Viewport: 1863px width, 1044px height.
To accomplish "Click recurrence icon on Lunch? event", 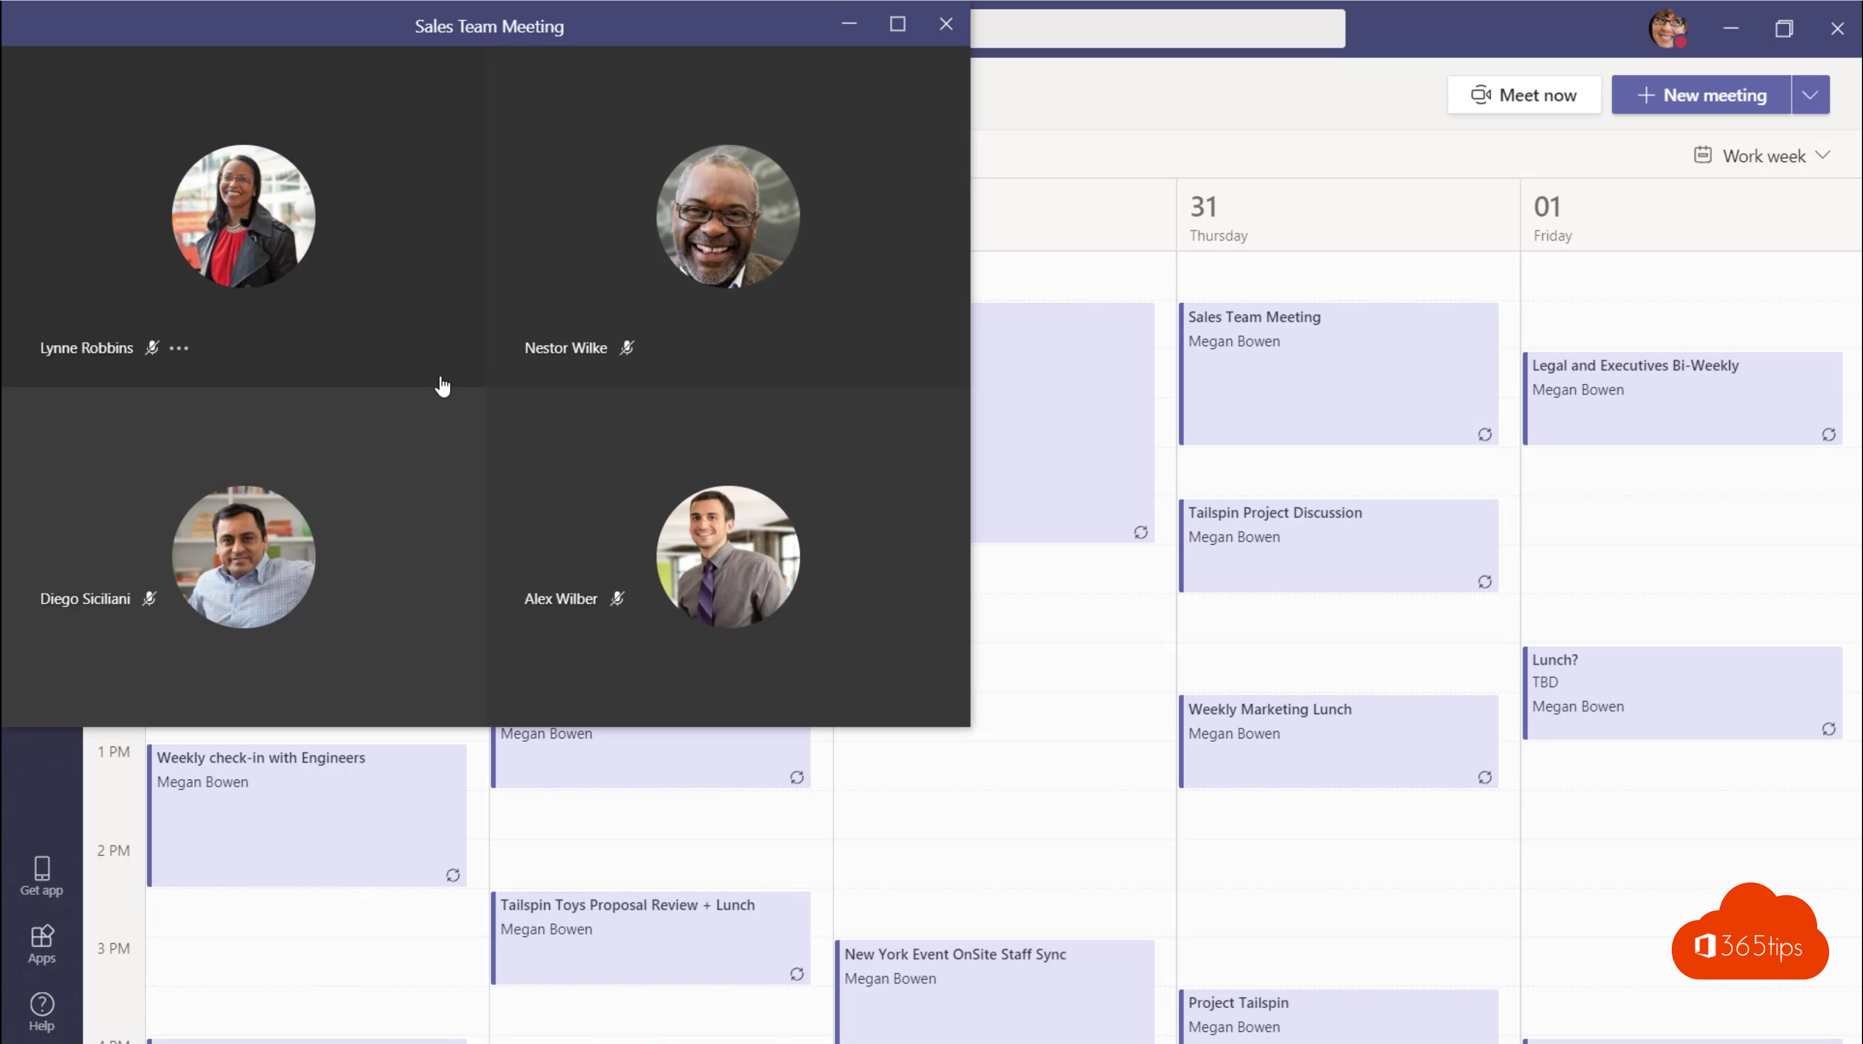I will tap(1828, 729).
